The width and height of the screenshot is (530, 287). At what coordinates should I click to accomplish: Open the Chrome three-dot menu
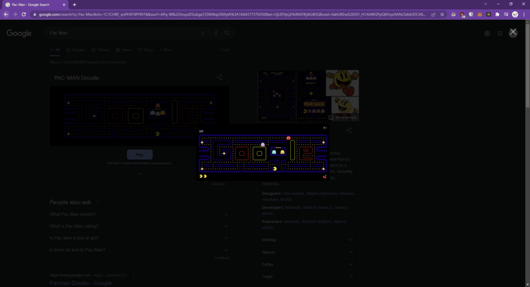tap(524, 14)
